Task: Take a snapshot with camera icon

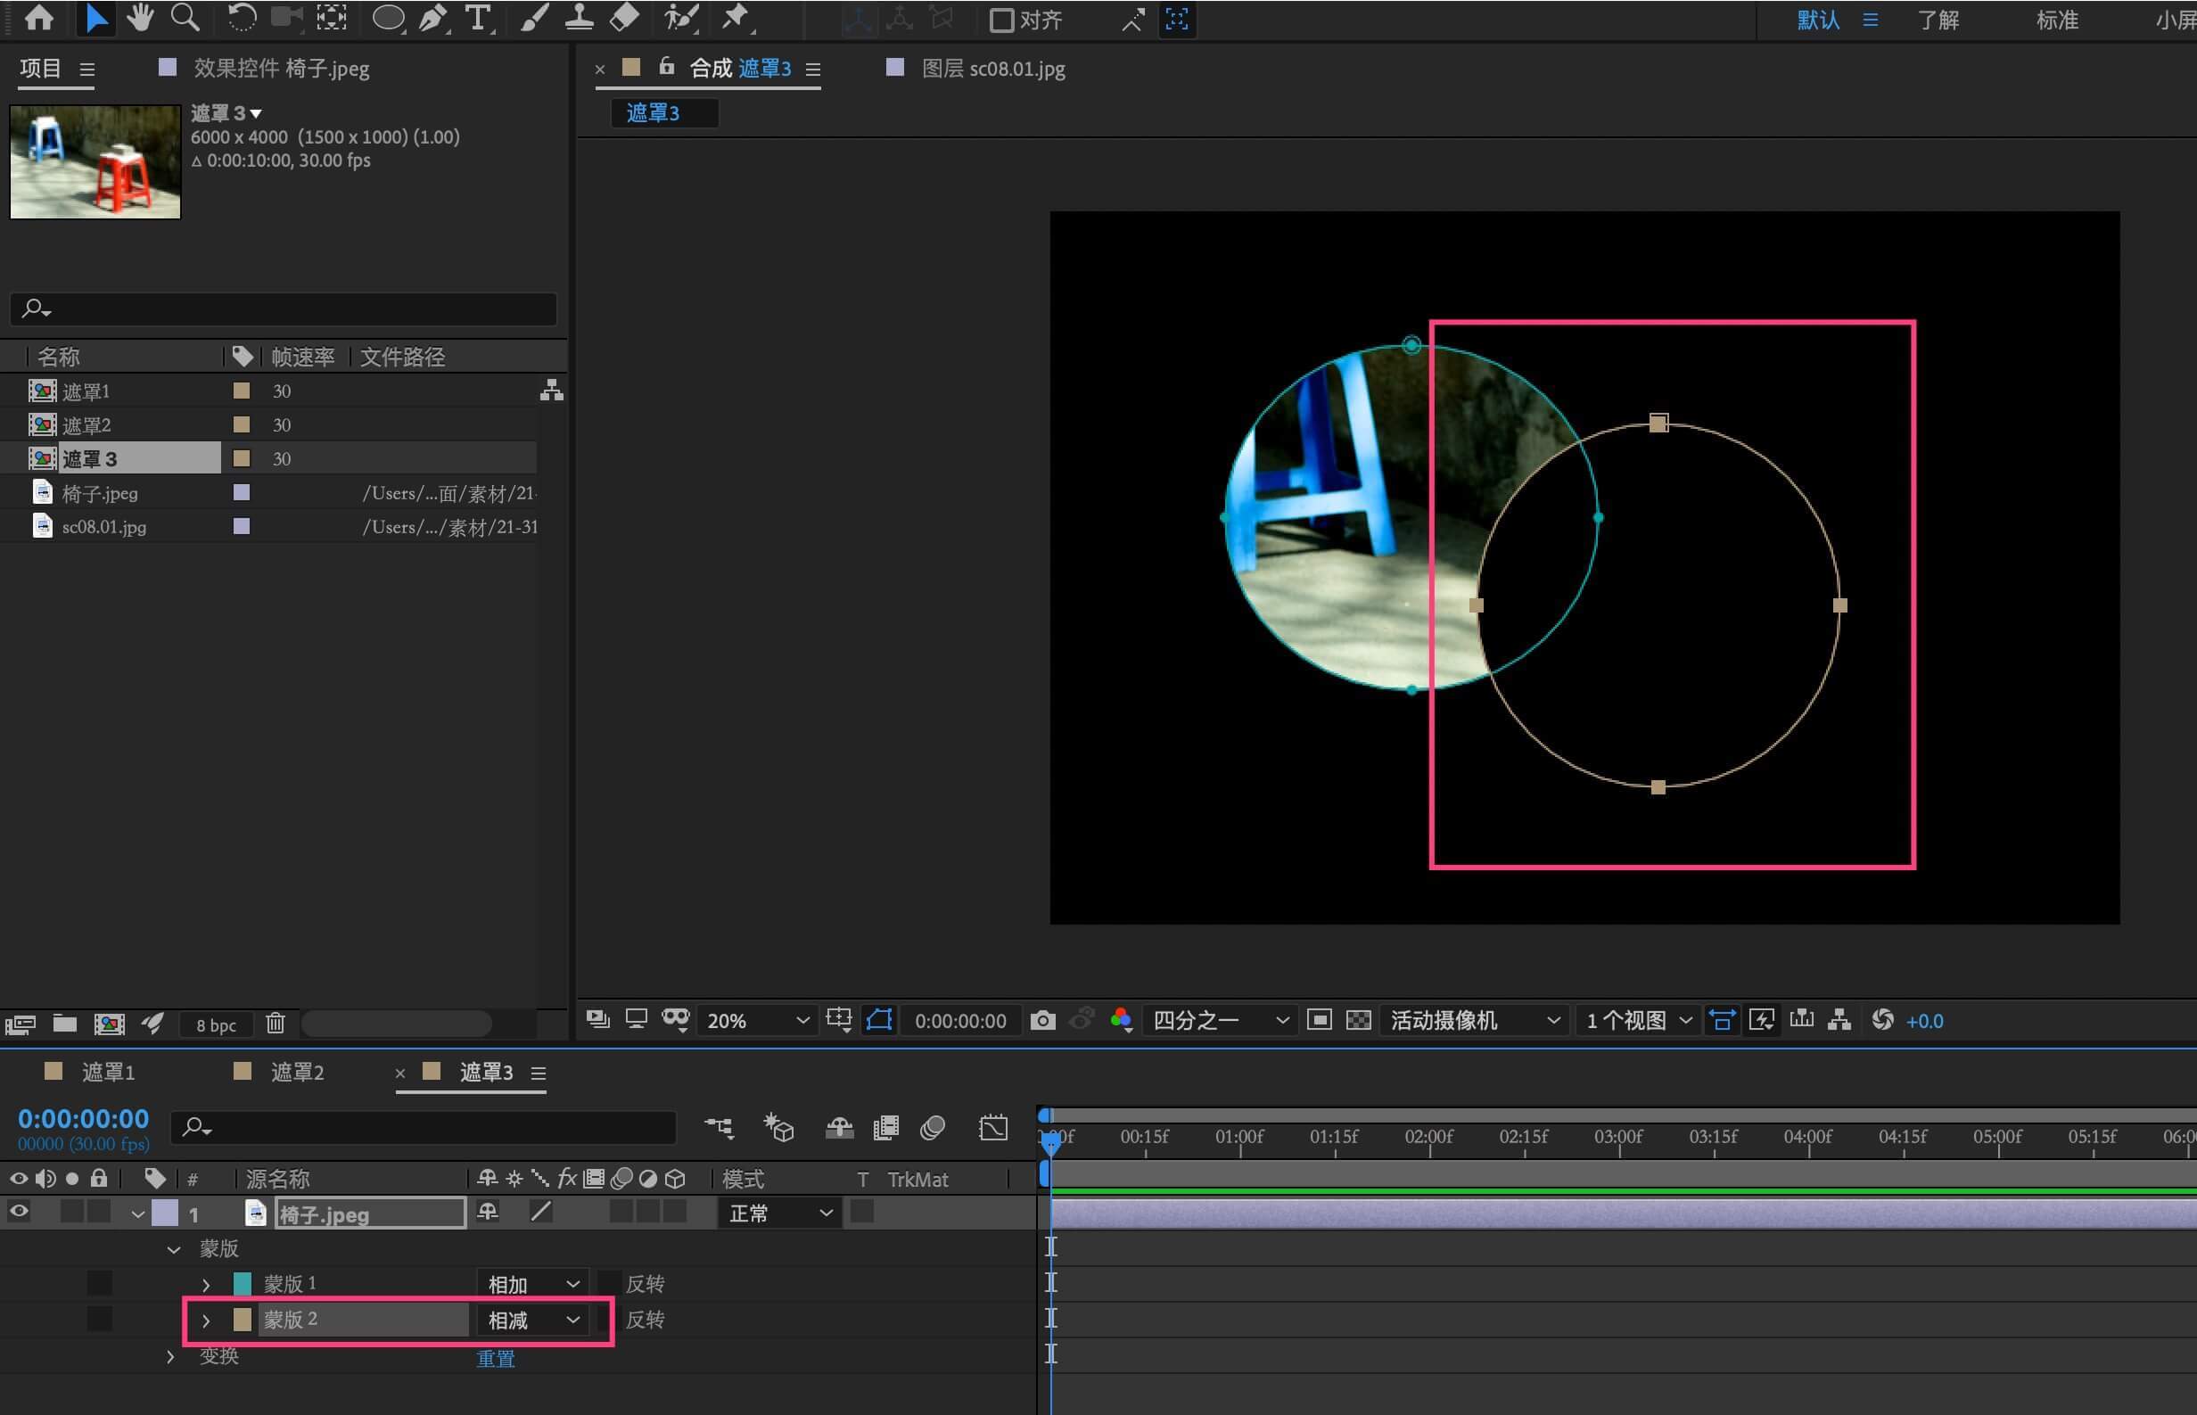Action: pyautogui.click(x=1042, y=1020)
